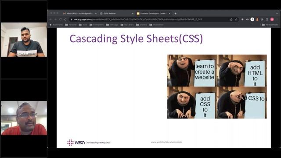Click the 'learn to create a website' meme panel
Screen dimensions: 281x158
coord(192,71)
